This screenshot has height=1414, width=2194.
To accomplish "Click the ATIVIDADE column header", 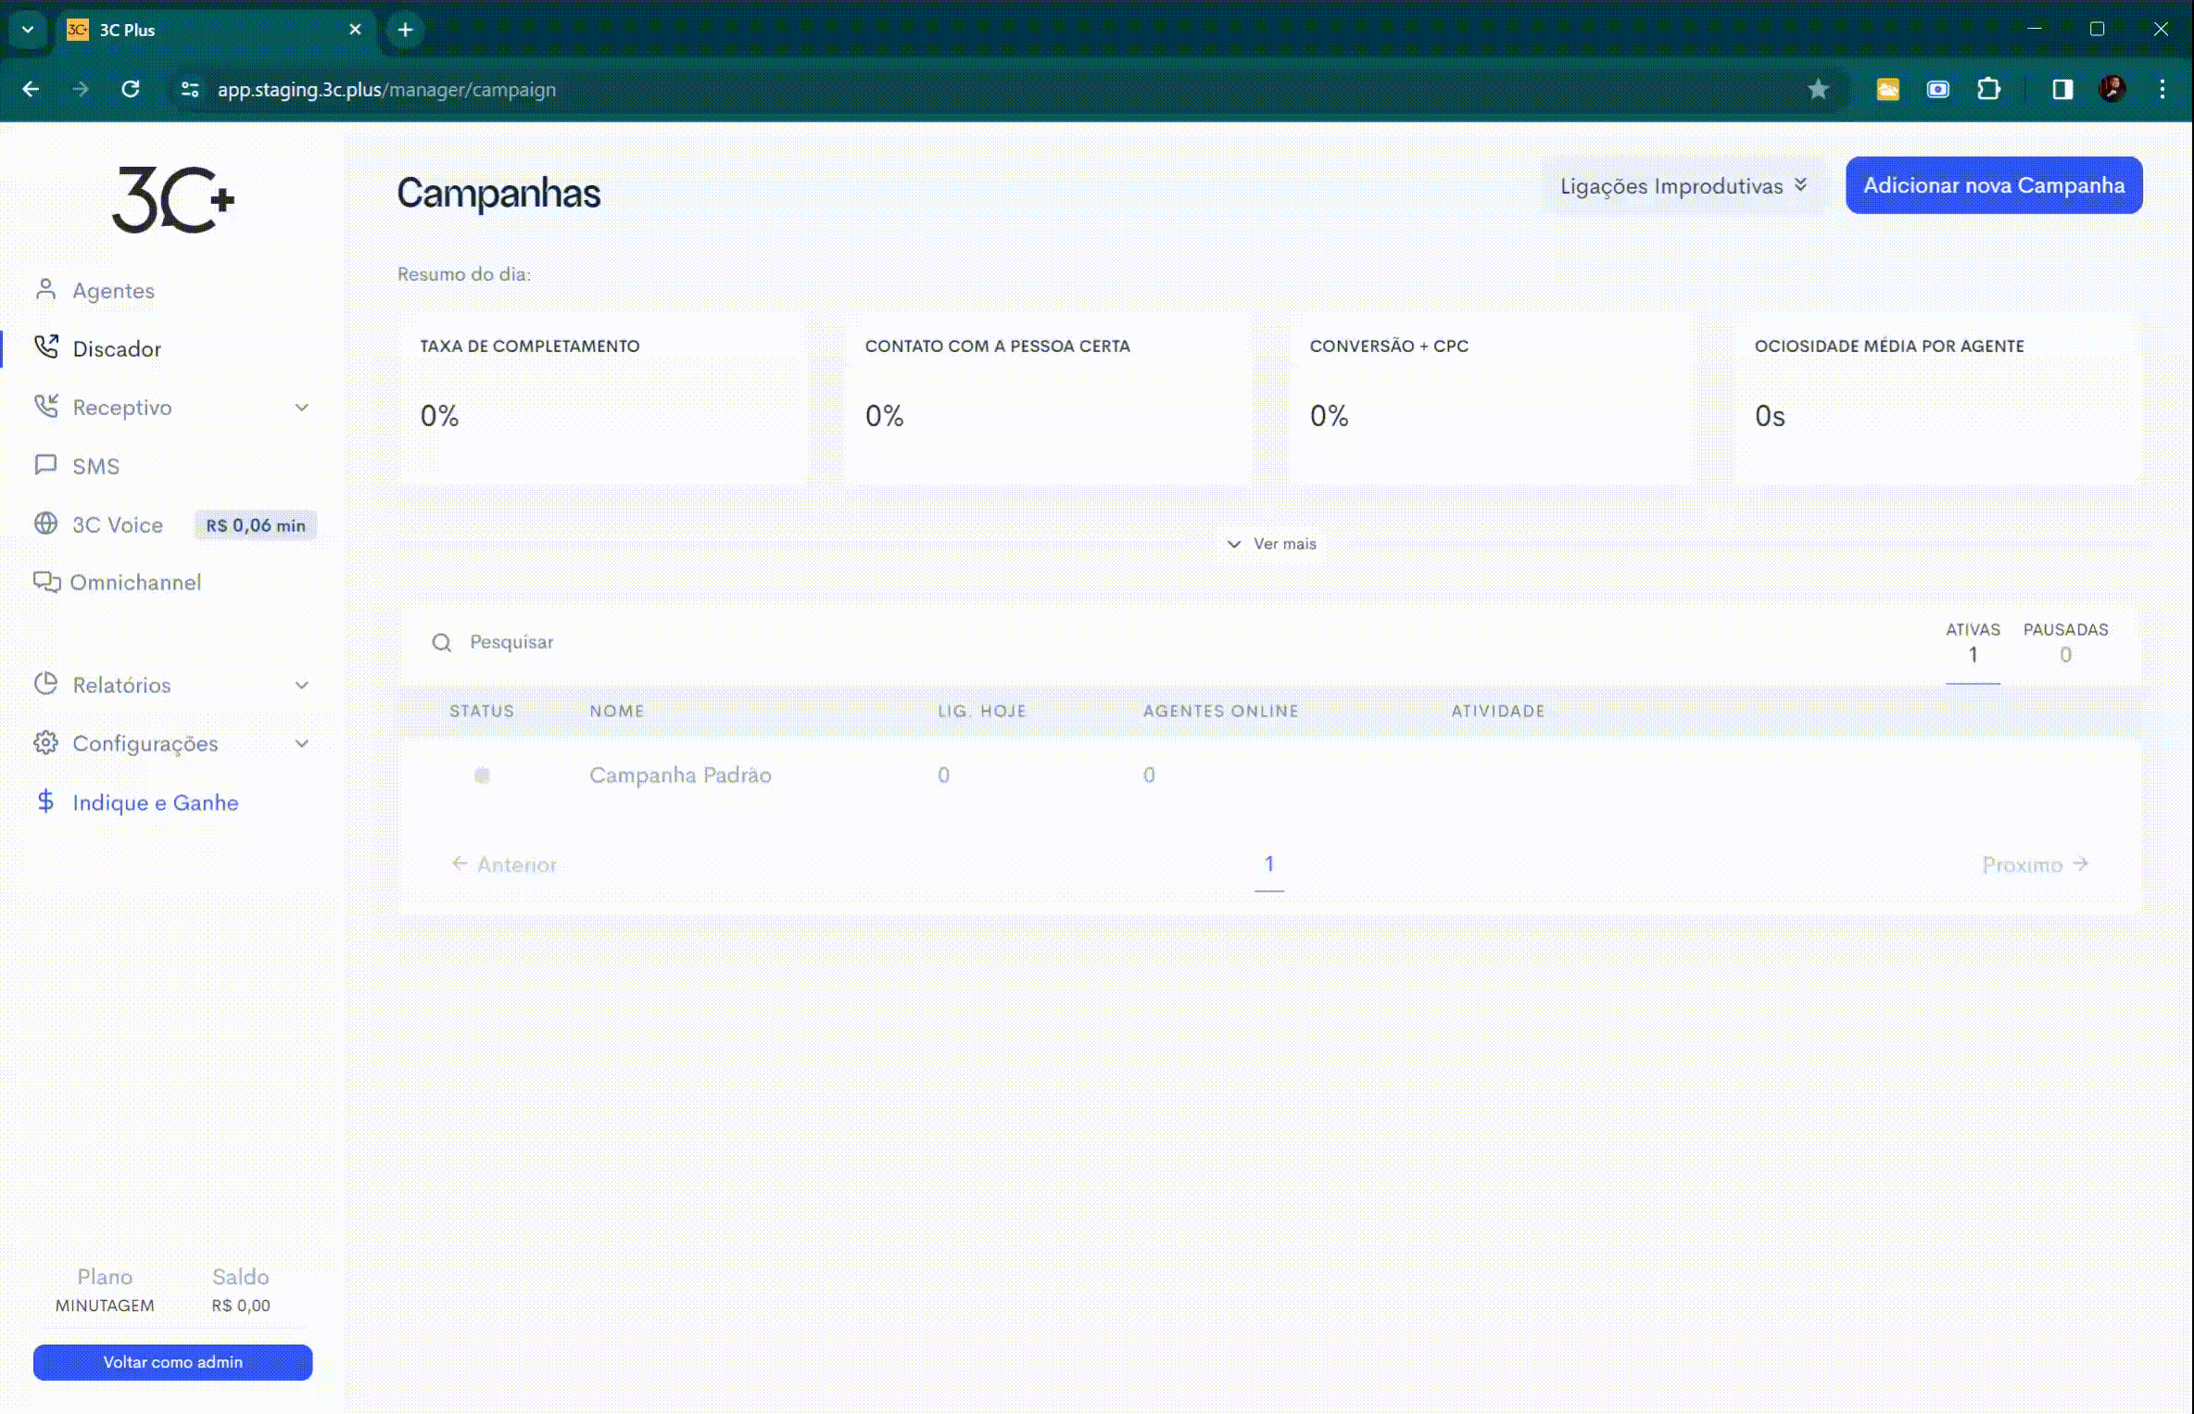I will click(1498, 711).
